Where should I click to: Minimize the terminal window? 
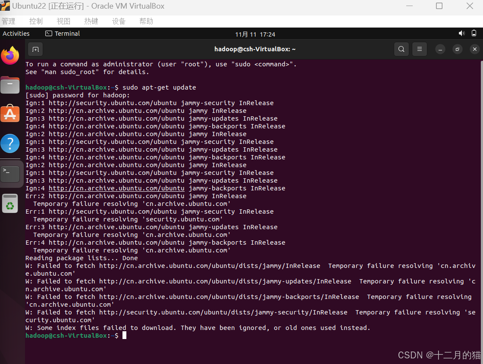point(440,49)
